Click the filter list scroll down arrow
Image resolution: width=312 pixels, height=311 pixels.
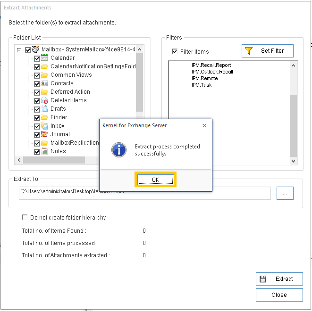point(293,161)
